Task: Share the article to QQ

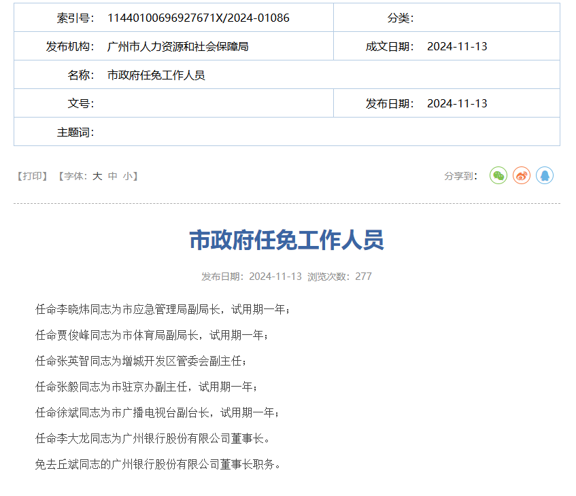Action: 545,176
